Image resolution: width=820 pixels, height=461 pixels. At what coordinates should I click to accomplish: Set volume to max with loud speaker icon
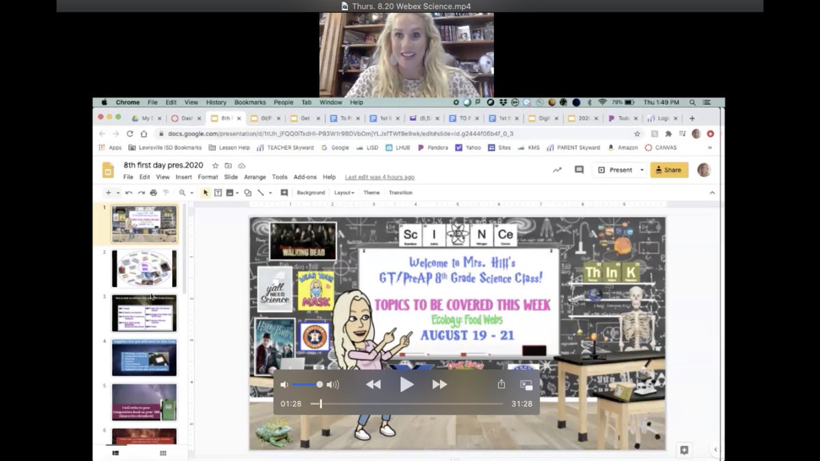333,385
